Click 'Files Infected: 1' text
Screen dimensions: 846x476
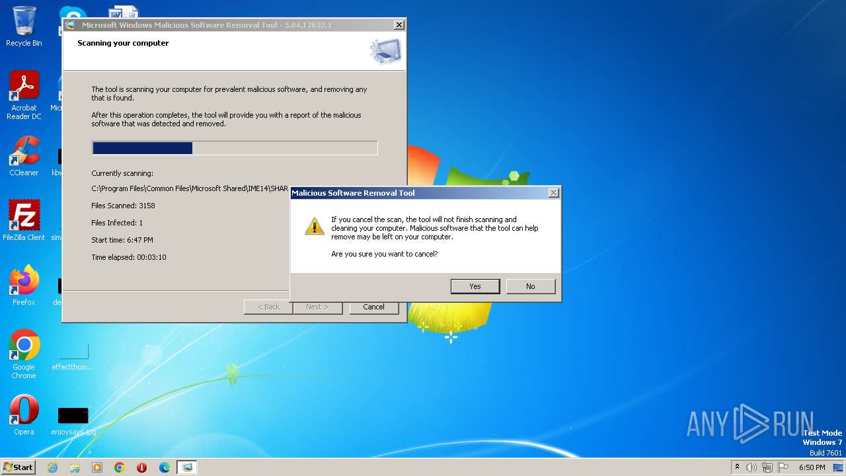pos(117,223)
